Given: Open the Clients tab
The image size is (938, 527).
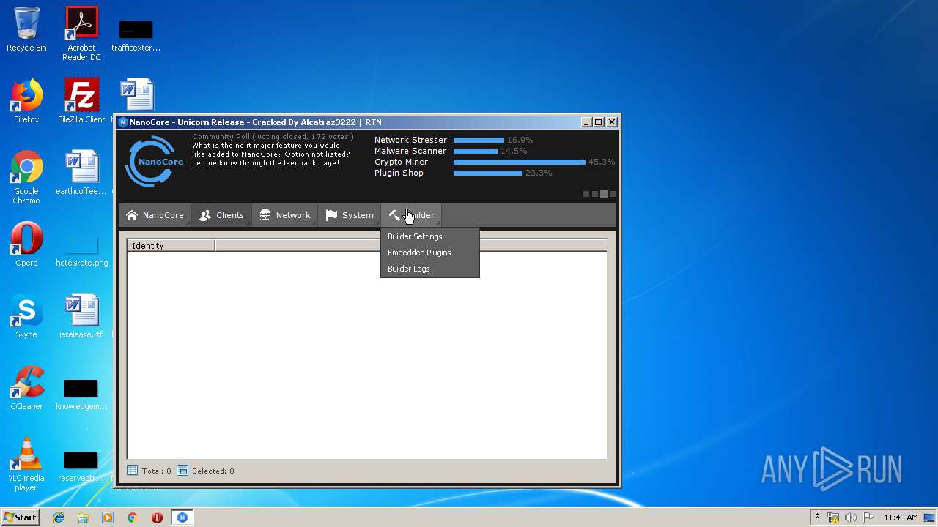Looking at the screenshot, I should point(221,215).
